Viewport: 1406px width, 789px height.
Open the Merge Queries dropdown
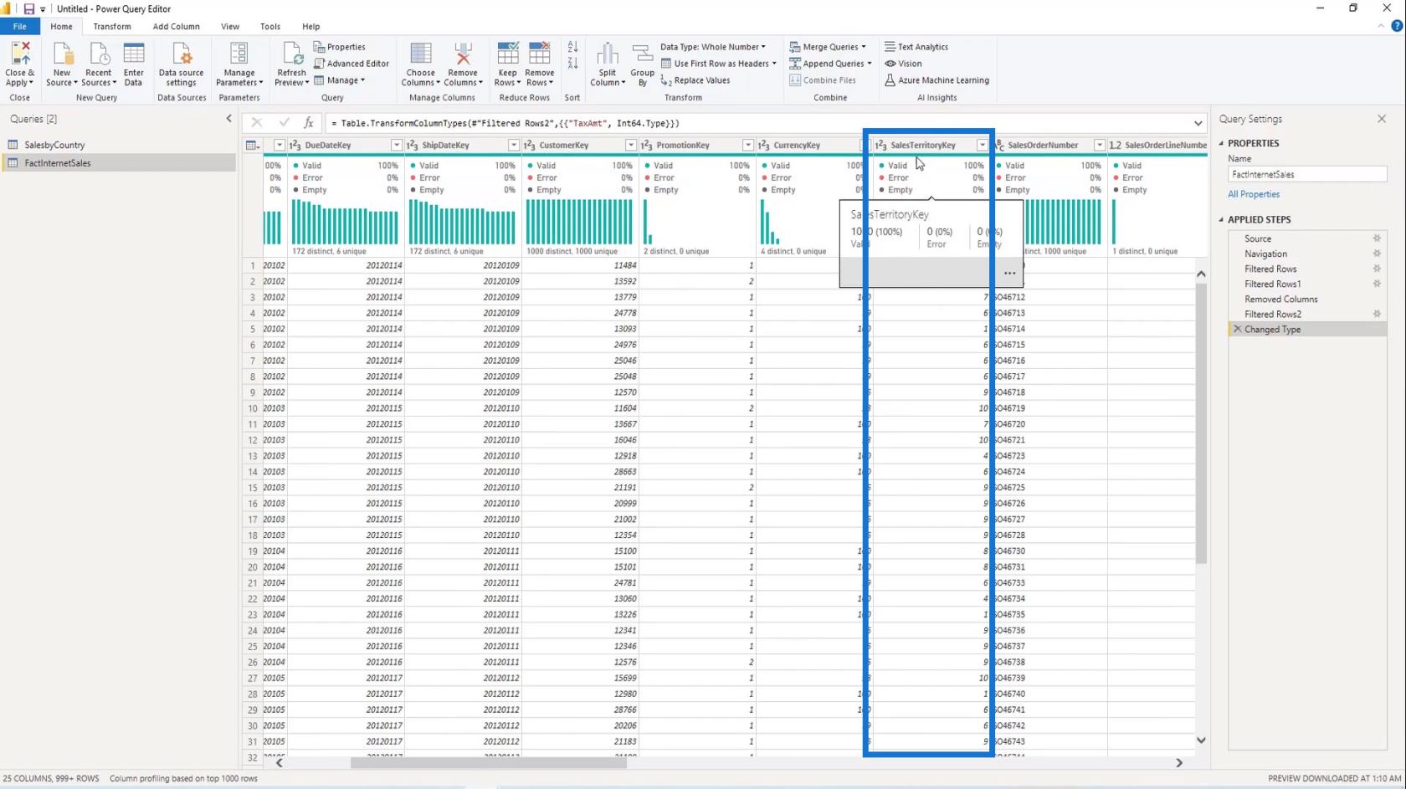pos(828,47)
